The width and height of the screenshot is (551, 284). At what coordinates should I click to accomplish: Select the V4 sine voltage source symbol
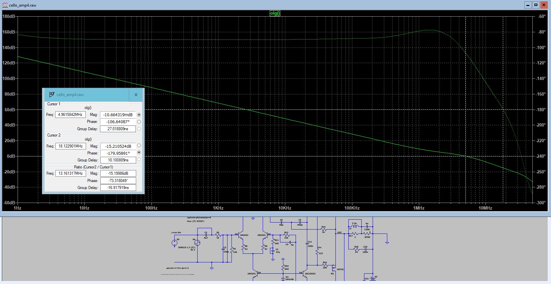point(197,243)
